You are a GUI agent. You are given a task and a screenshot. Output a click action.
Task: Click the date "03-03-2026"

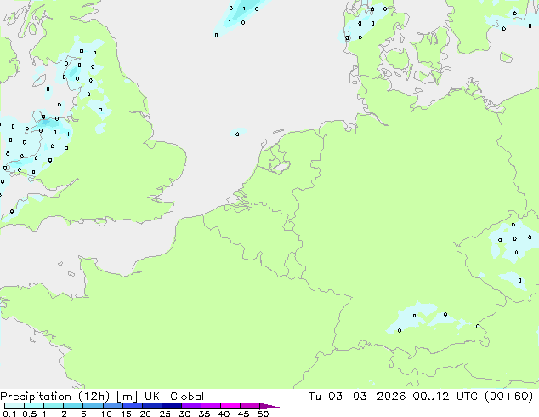(366, 397)
